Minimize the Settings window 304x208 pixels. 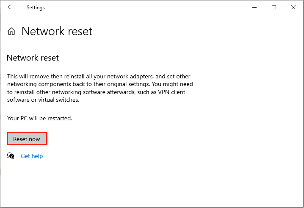[x=254, y=7]
